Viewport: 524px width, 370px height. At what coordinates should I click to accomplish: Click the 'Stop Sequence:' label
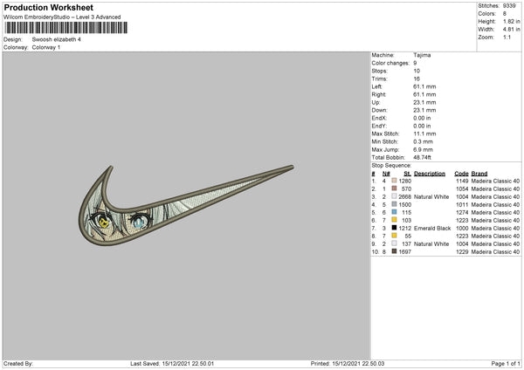coord(391,165)
